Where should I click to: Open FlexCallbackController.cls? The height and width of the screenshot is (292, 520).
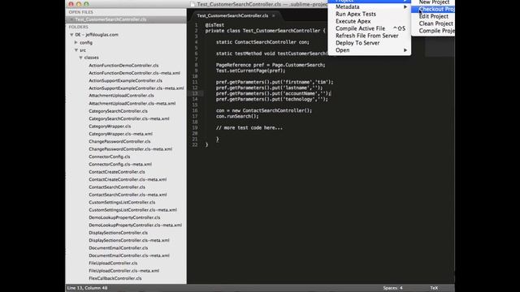coord(115,279)
